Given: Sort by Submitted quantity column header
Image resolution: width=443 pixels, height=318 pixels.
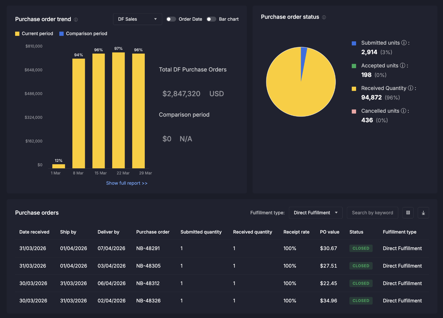Looking at the screenshot, I should (x=201, y=232).
